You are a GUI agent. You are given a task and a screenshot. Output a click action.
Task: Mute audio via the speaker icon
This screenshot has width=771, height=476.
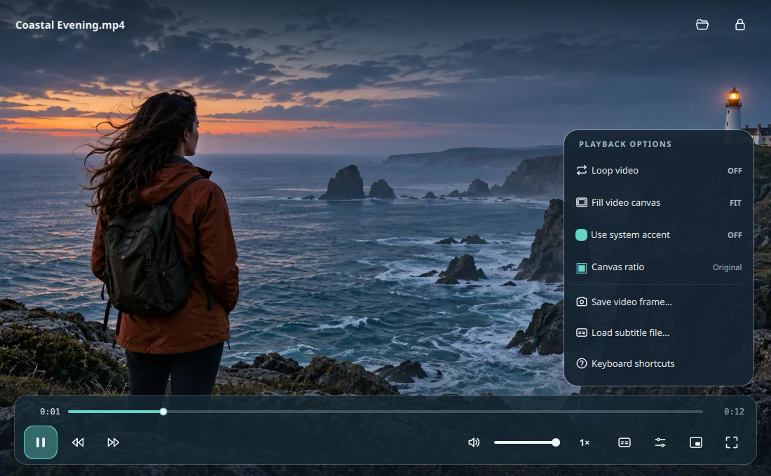pos(474,442)
